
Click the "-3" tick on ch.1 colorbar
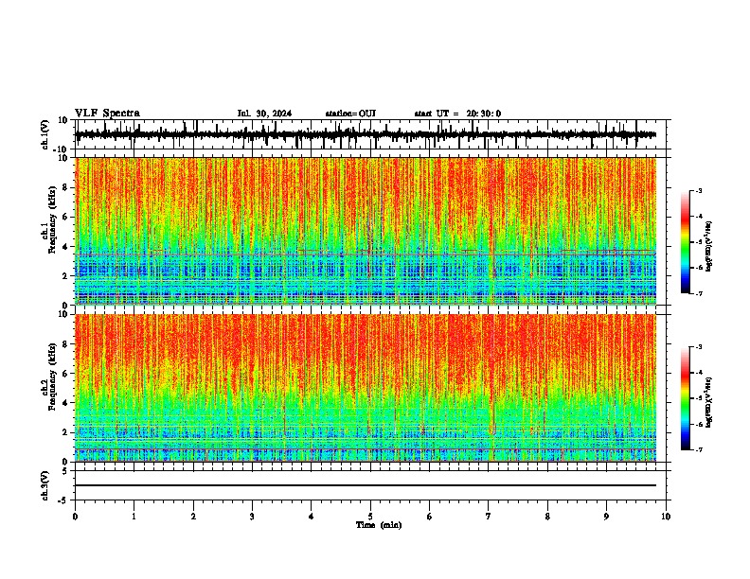698,190
